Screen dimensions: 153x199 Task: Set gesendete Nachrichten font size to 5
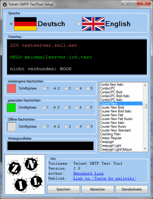88,107
